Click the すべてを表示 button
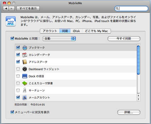 (x=28, y=8)
